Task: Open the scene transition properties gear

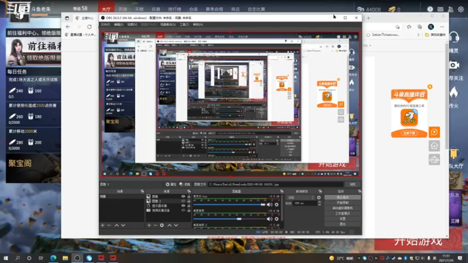Action: tap(319, 198)
